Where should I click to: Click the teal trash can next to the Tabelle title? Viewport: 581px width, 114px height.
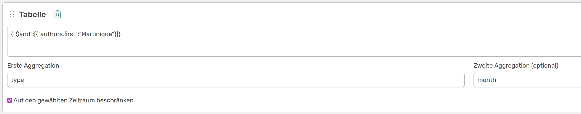pos(57,14)
